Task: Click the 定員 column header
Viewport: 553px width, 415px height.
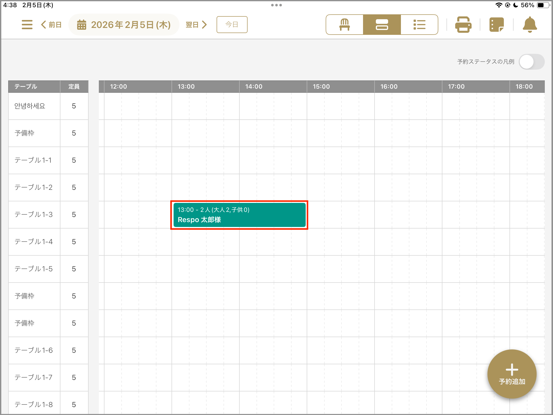Action: [74, 87]
